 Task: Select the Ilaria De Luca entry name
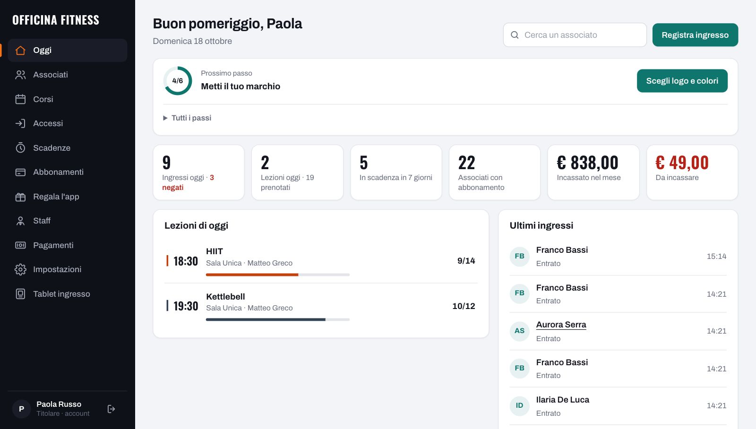[563, 400]
